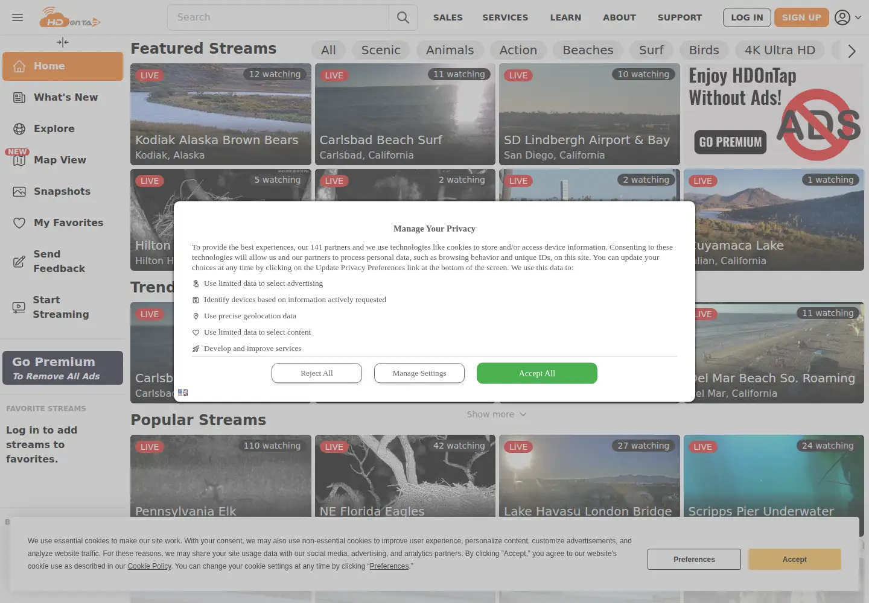Click Preferences button in cookie banner
The height and width of the screenshot is (603, 869).
[694, 560]
